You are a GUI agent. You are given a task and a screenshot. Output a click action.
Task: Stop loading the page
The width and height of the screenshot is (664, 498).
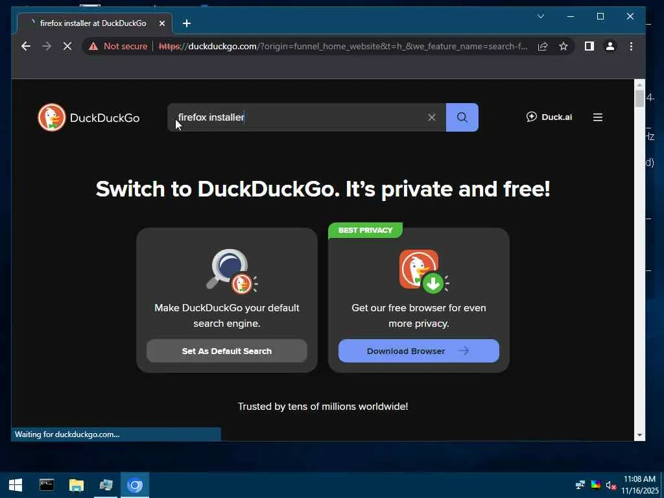coord(67,46)
